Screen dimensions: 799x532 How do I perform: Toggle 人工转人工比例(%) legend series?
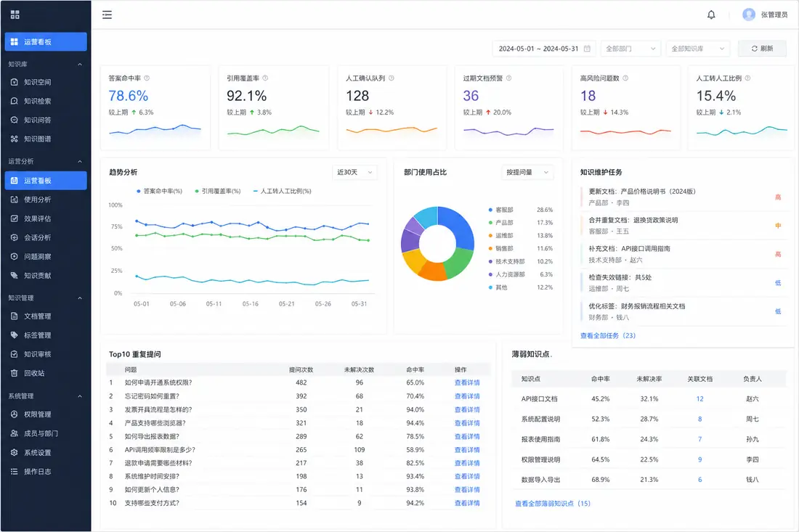coord(283,191)
